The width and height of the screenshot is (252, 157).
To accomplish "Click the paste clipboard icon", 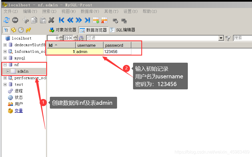I will (x=43, y=20).
